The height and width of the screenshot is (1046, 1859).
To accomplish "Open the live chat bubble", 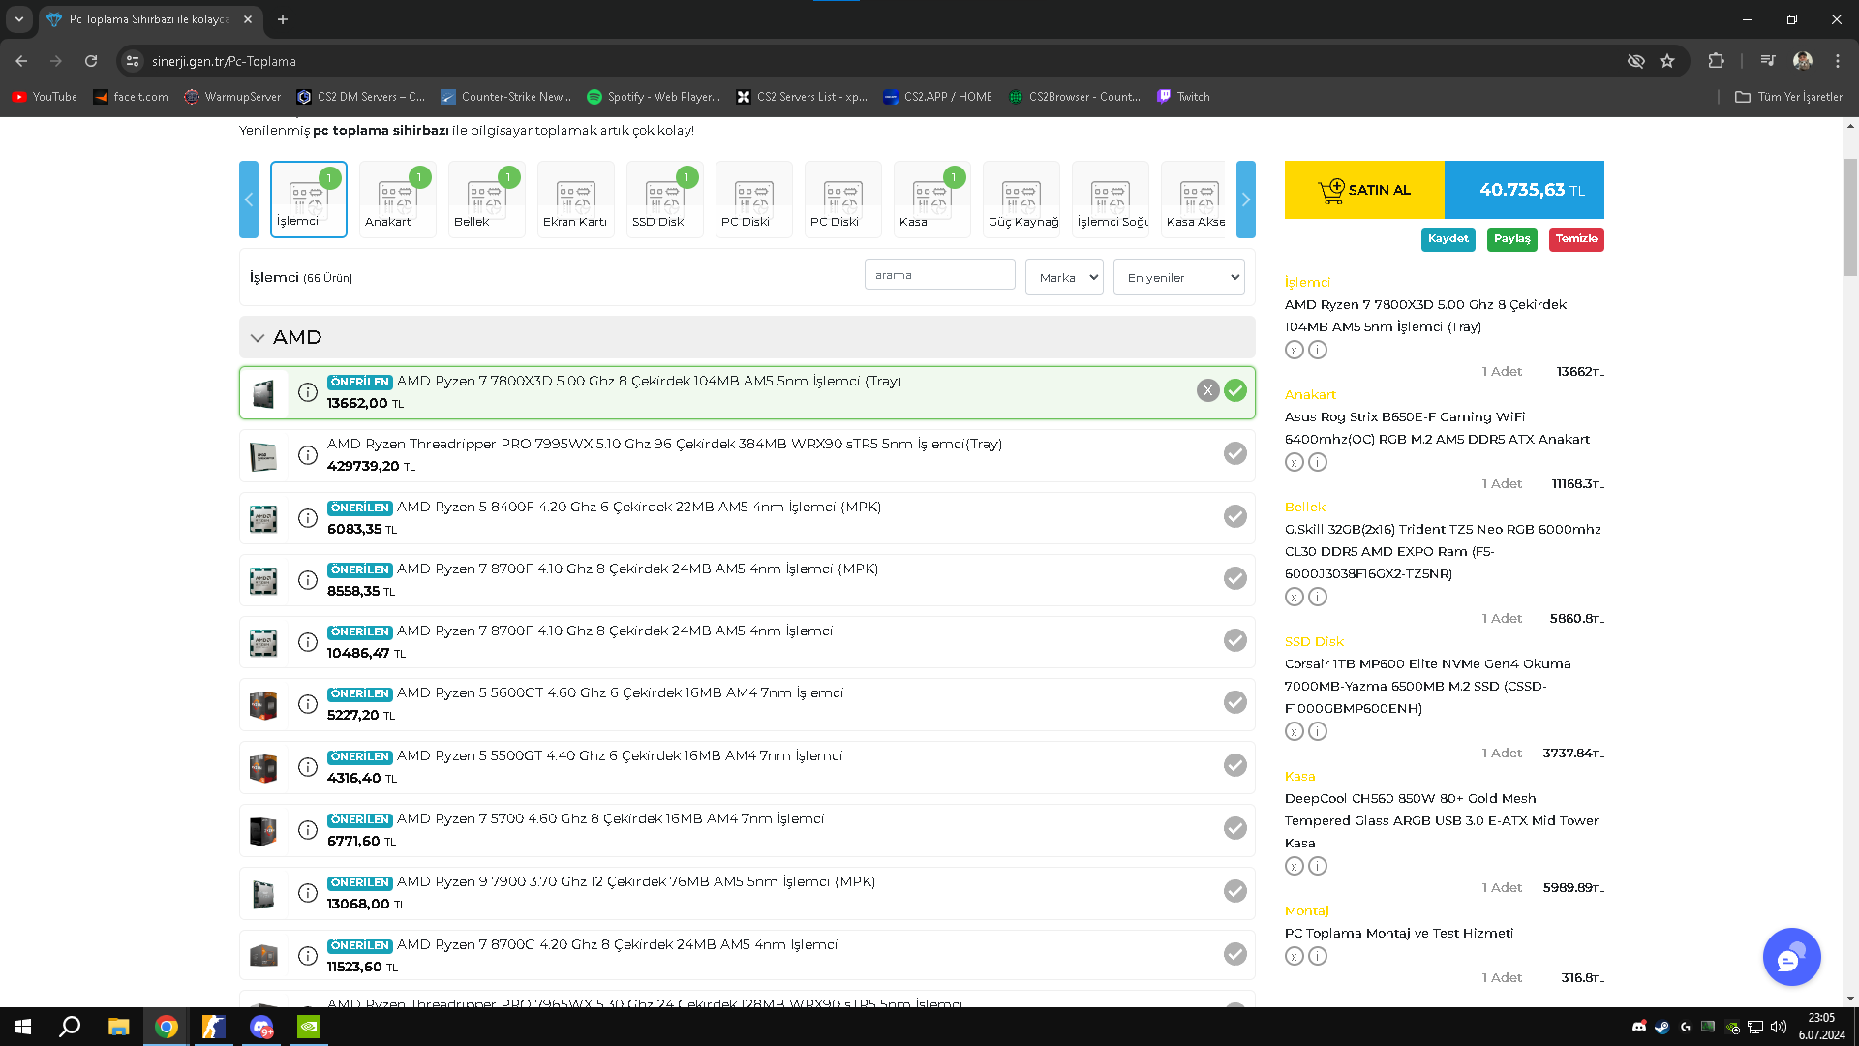I will (1791, 957).
